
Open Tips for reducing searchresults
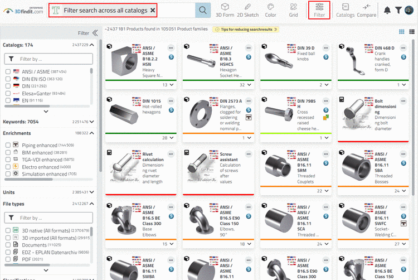pyautogui.click(x=246, y=30)
